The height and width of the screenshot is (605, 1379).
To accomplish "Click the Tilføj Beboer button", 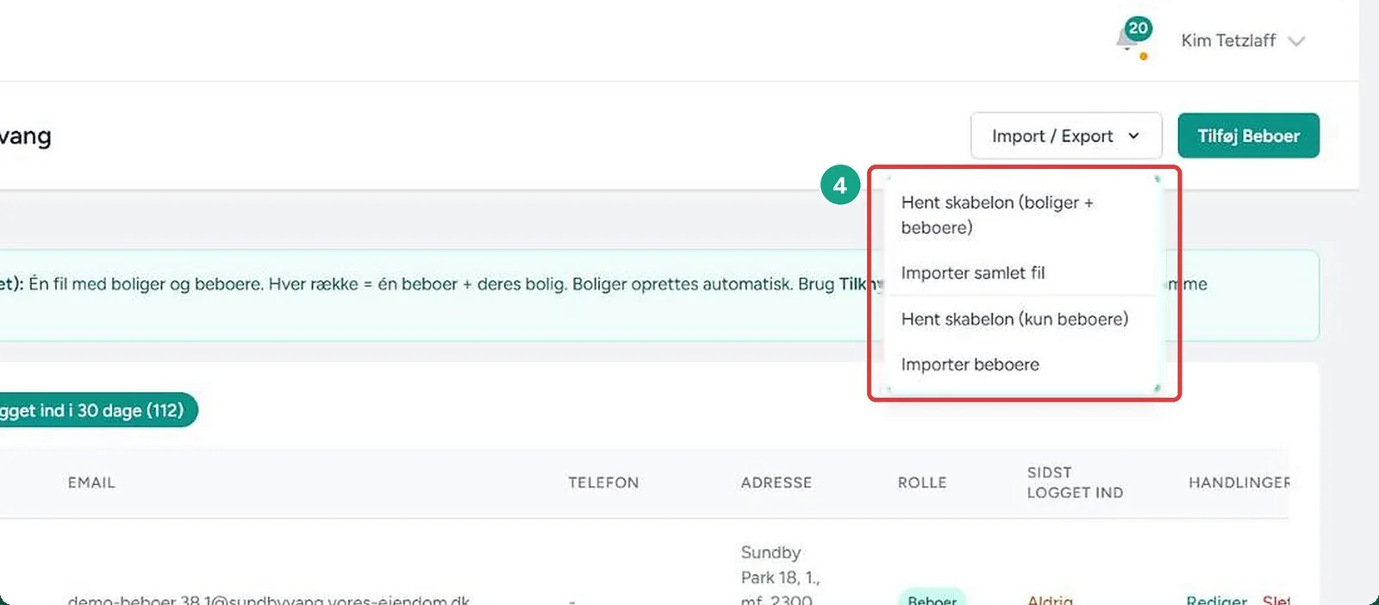I will pyautogui.click(x=1248, y=136).
